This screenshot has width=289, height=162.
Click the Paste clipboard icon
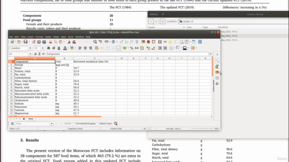pyautogui.click(x=61, y=42)
